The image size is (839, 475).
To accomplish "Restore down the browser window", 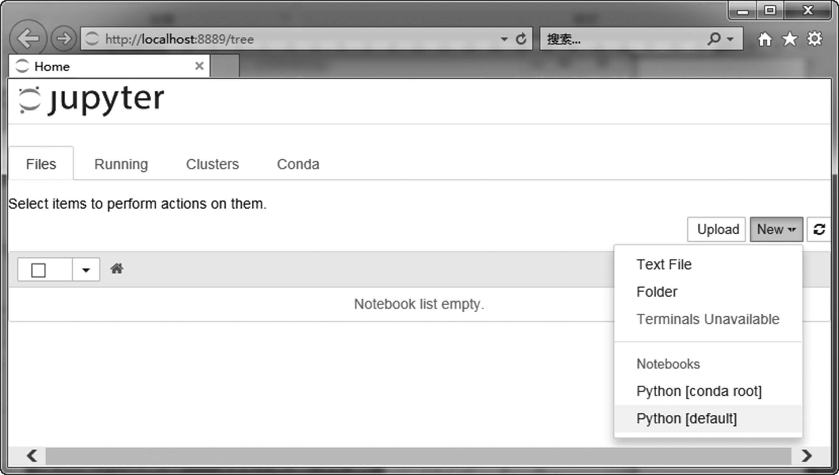I will pos(770,11).
